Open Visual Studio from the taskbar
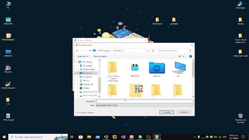The height and width of the screenshot is (140, 249). point(123,137)
